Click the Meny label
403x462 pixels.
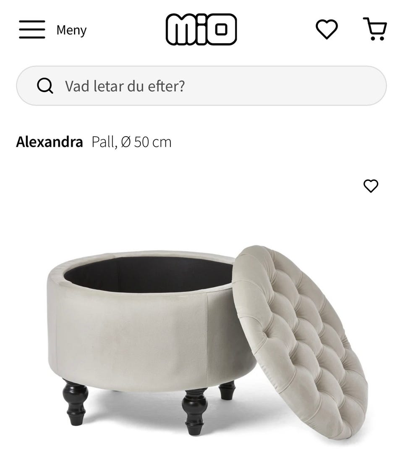pos(71,30)
